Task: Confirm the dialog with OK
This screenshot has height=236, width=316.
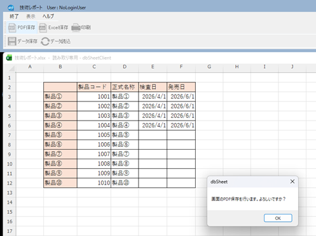Action: (x=278, y=218)
